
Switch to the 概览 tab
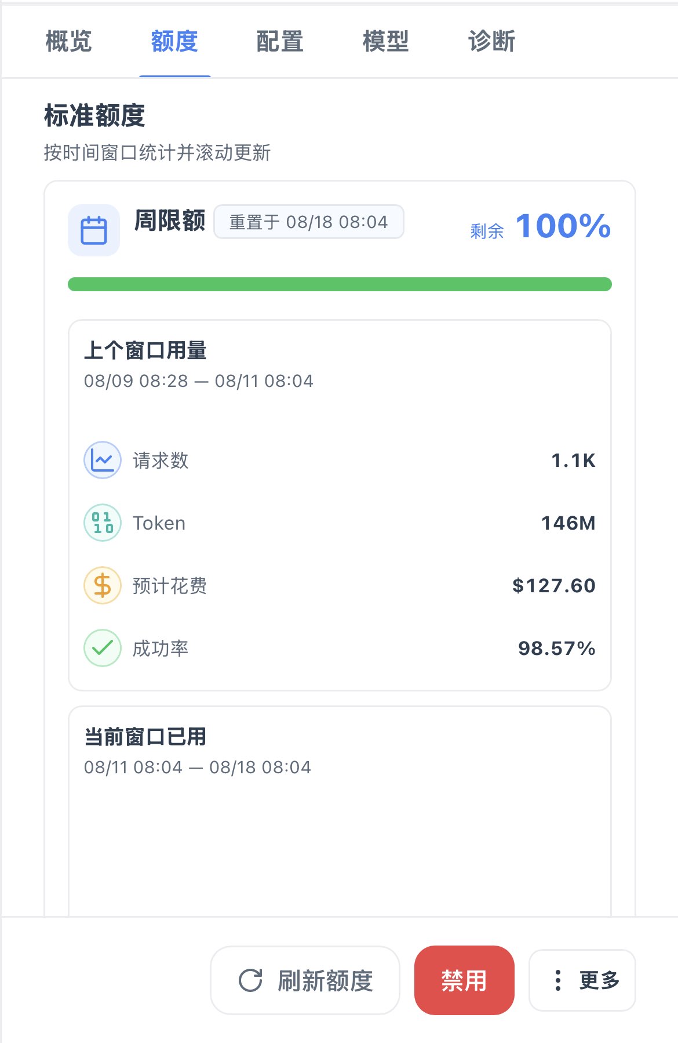68,41
